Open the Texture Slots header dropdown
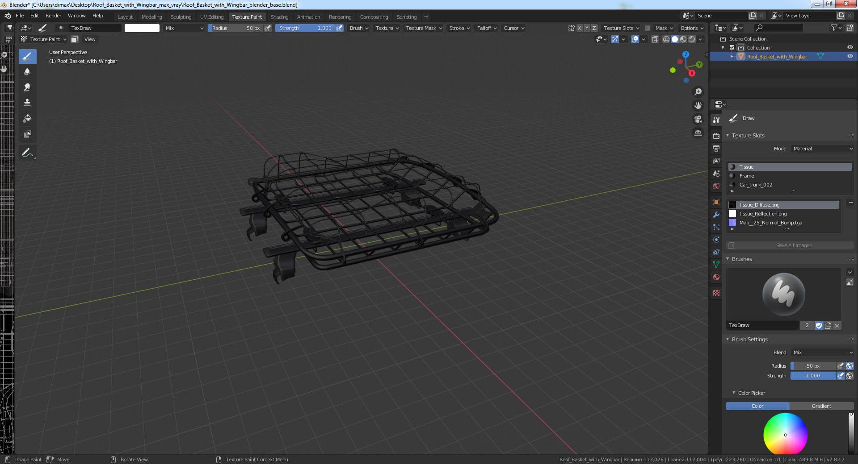This screenshot has width=858, height=464. tap(621, 28)
